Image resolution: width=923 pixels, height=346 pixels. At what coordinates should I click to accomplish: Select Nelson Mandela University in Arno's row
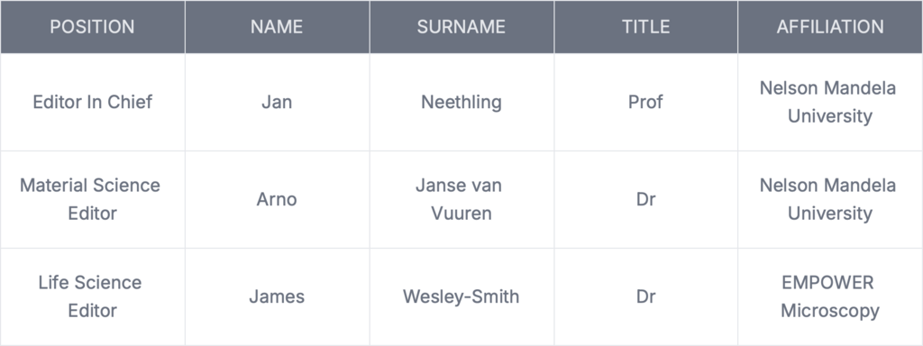click(x=830, y=199)
